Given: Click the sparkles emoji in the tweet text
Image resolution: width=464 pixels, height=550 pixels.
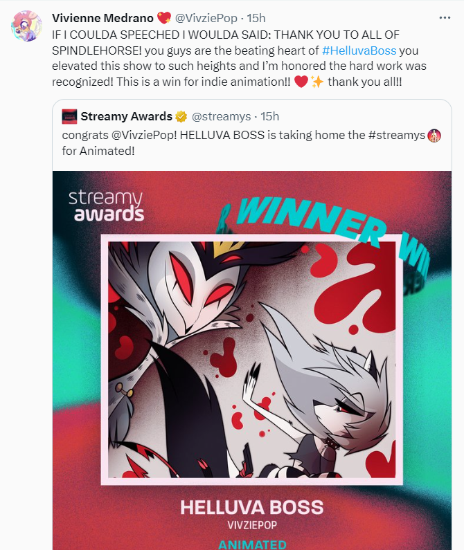Looking at the screenshot, I should (x=316, y=82).
